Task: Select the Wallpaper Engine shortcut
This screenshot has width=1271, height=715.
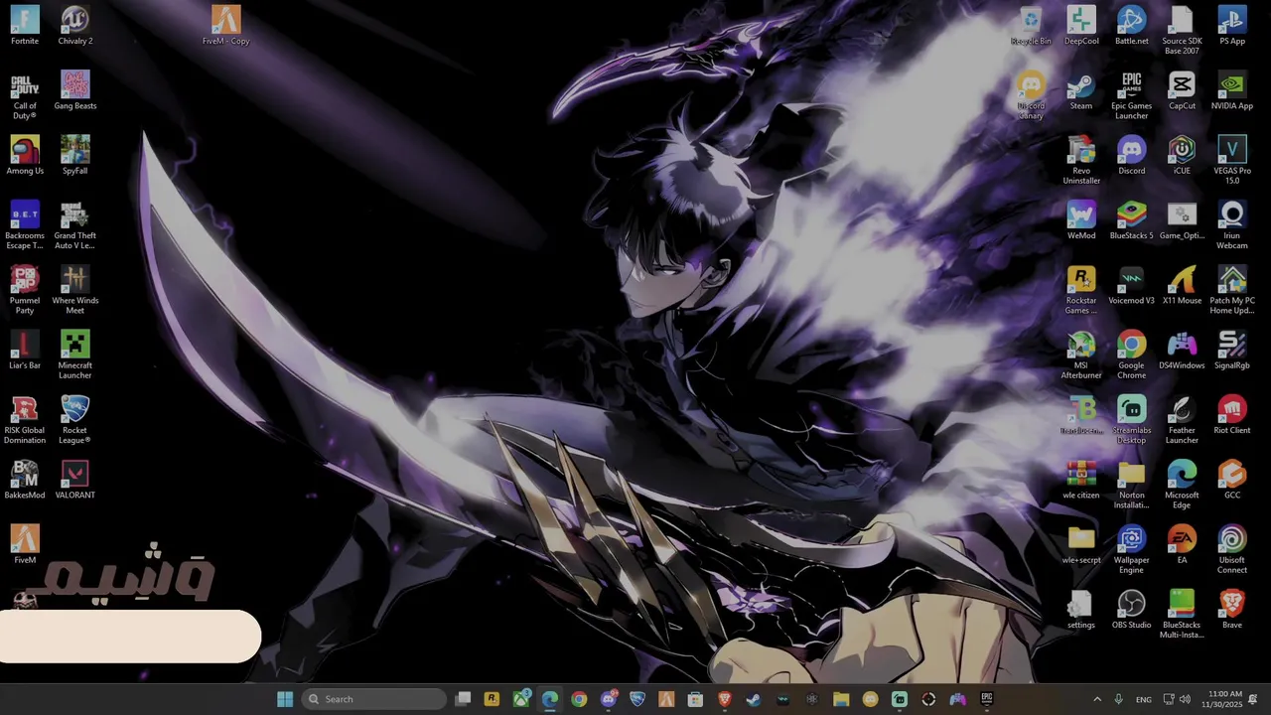Action: [1132, 549]
